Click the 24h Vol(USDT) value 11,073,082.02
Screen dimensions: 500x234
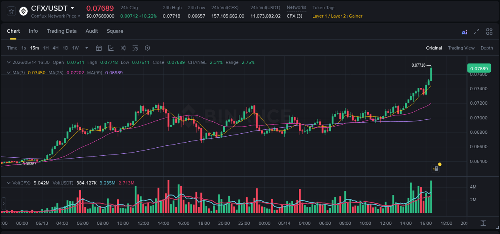pyautogui.click(x=266, y=16)
